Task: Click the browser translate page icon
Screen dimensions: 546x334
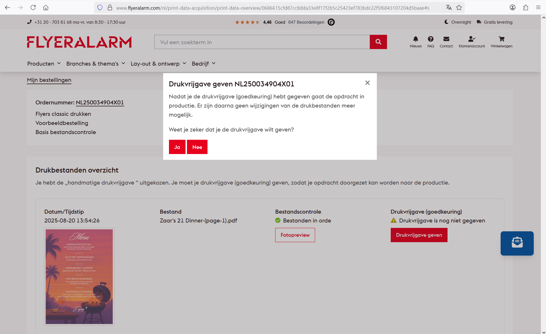Action: click(x=449, y=8)
